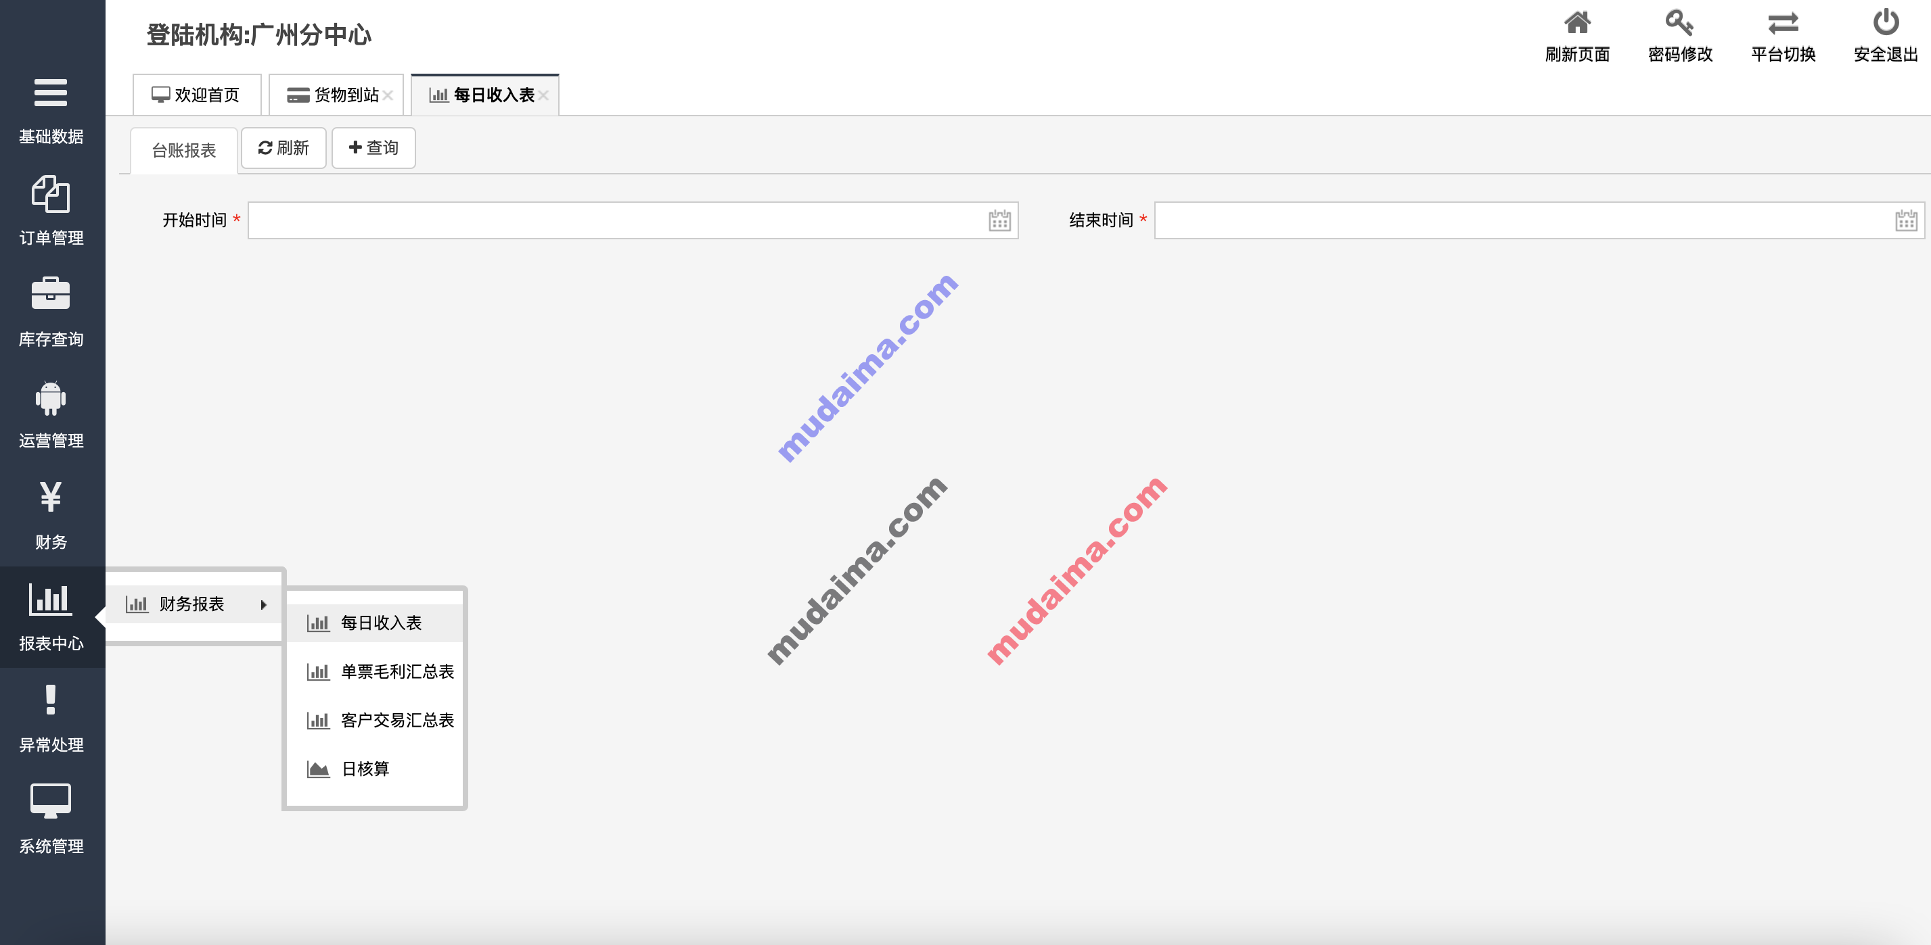The image size is (1931, 945).
Task: Click the 登陆机构:广州分中心 header text
Action: (258, 34)
